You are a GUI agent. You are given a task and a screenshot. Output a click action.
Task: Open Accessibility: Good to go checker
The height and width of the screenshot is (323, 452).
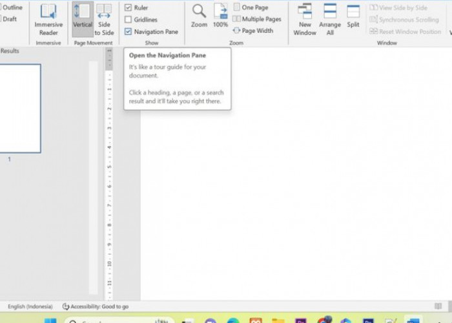click(x=96, y=306)
